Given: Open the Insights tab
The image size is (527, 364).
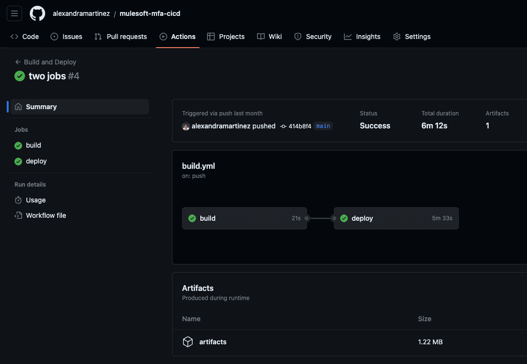Looking at the screenshot, I should pyautogui.click(x=362, y=37).
